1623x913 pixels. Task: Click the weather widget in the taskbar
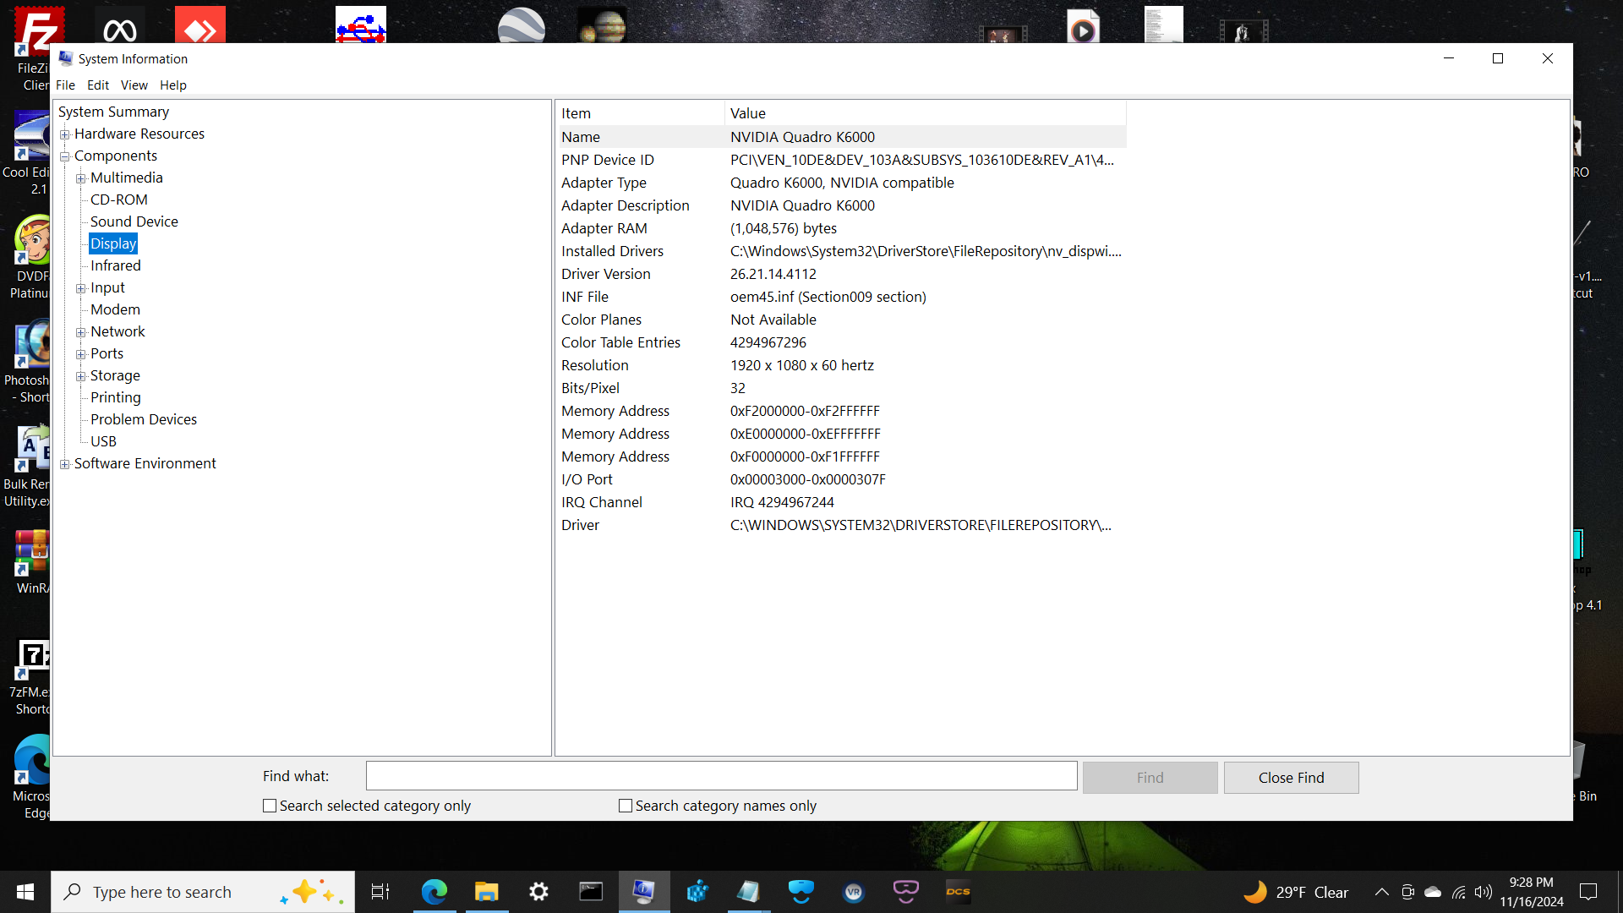tap(1295, 892)
